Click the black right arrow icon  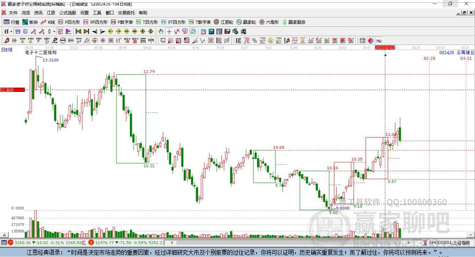(103, 32)
